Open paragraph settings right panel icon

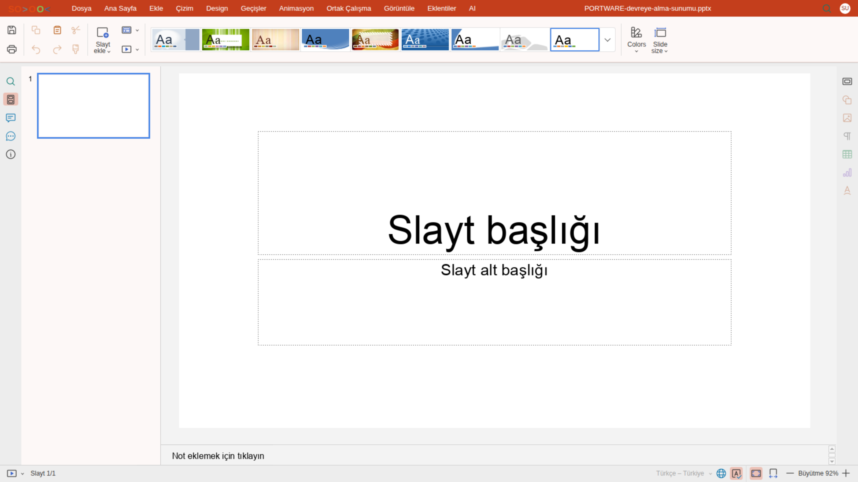pyautogui.click(x=847, y=136)
